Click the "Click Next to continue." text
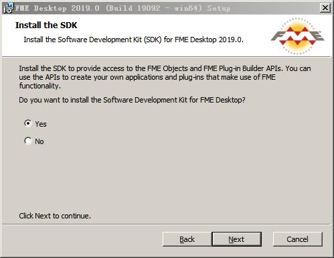The height and width of the screenshot is (258, 334). click(x=55, y=216)
